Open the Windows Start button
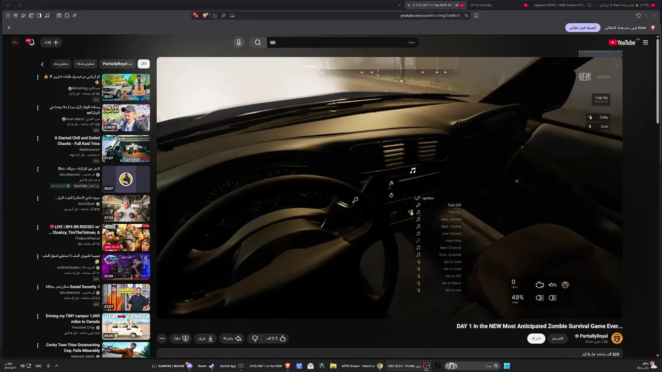The width and height of the screenshot is (662, 372). pos(507,366)
